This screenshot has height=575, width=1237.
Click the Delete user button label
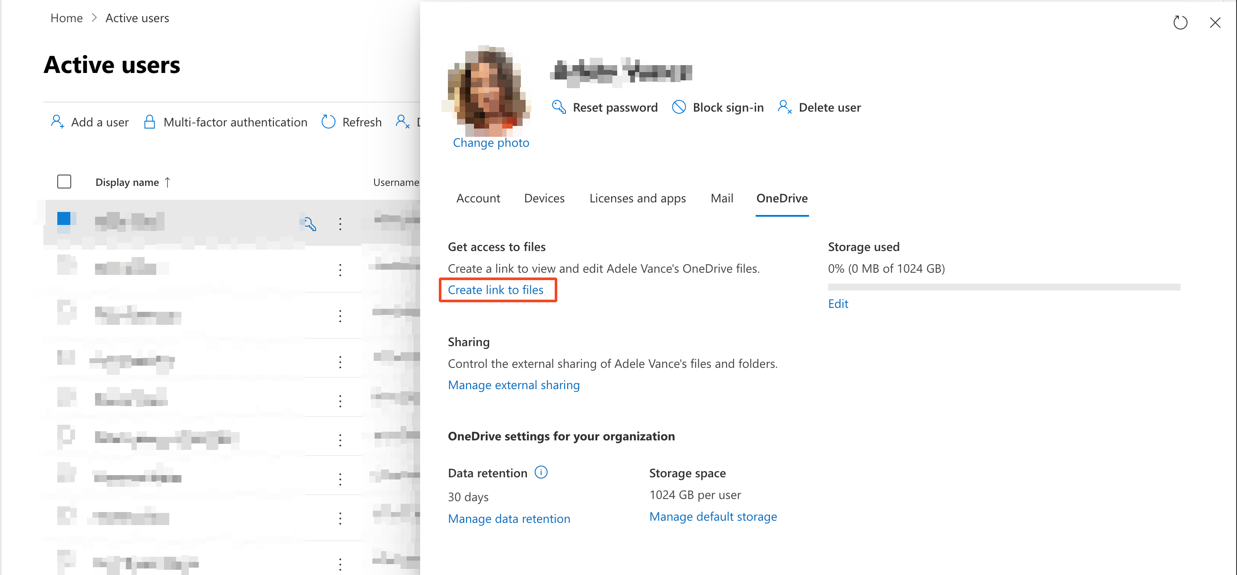click(829, 107)
